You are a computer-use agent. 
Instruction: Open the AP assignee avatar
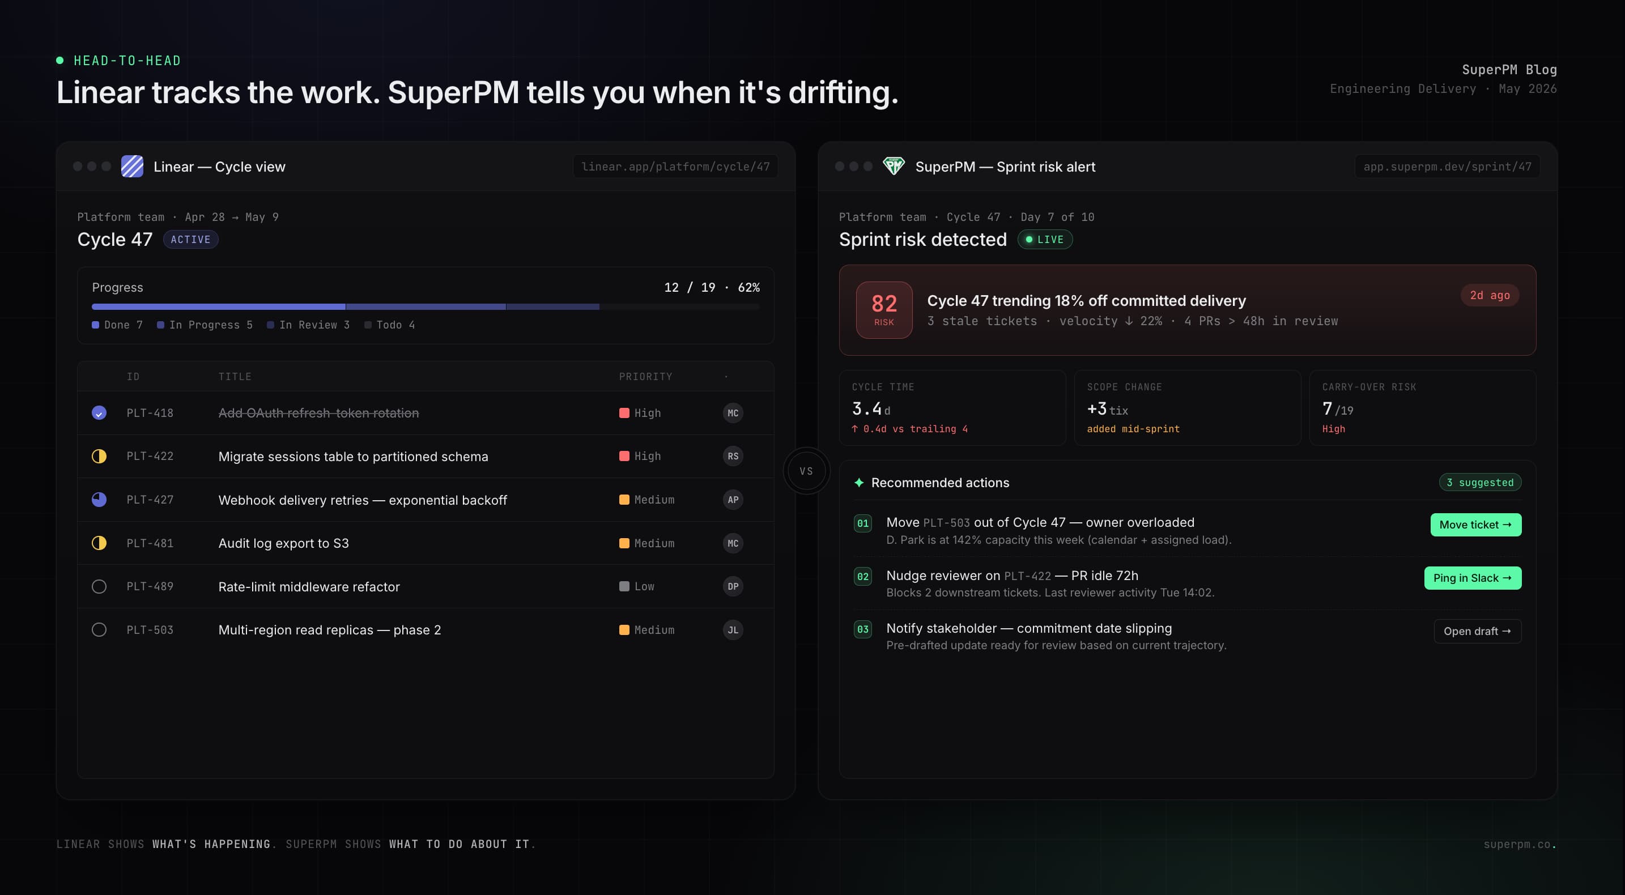[x=733, y=500]
